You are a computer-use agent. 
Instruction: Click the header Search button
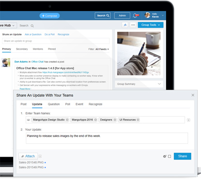tap(103, 15)
